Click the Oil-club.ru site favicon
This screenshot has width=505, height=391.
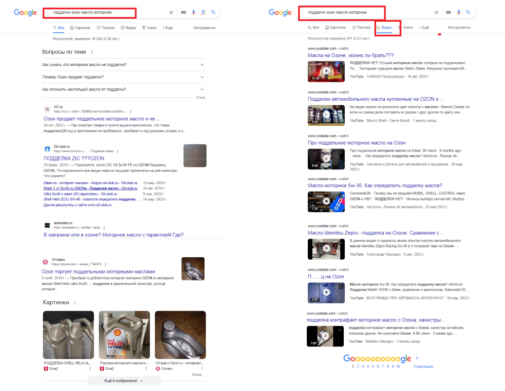click(x=47, y=149)
